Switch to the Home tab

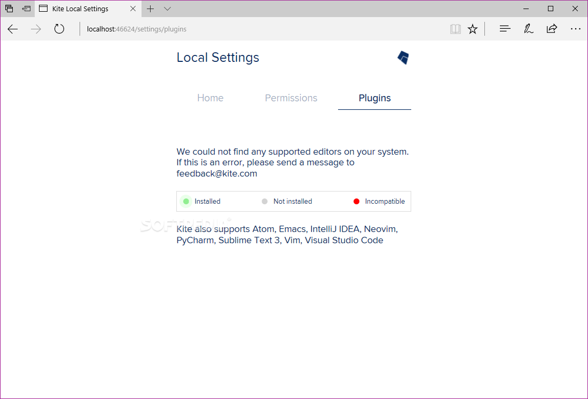click(210, 98)
